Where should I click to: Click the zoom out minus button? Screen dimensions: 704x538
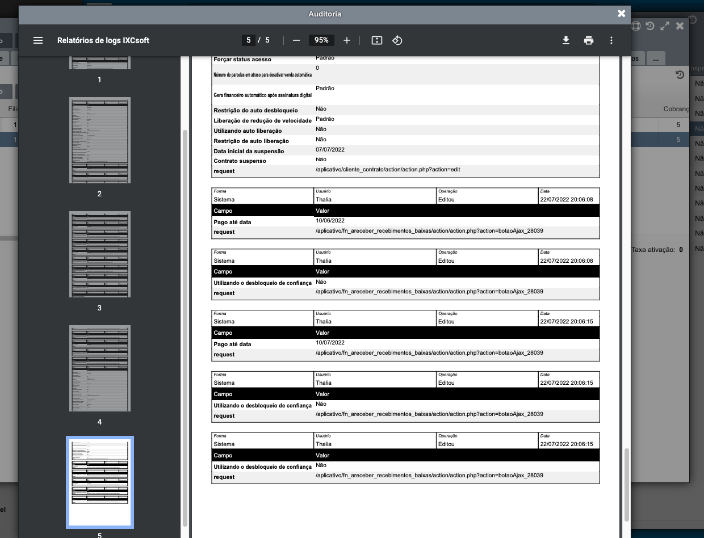pyautogui.click(x=296, y=40)
